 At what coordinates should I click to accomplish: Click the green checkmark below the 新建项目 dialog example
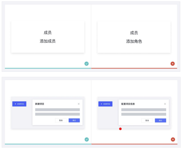87,139
